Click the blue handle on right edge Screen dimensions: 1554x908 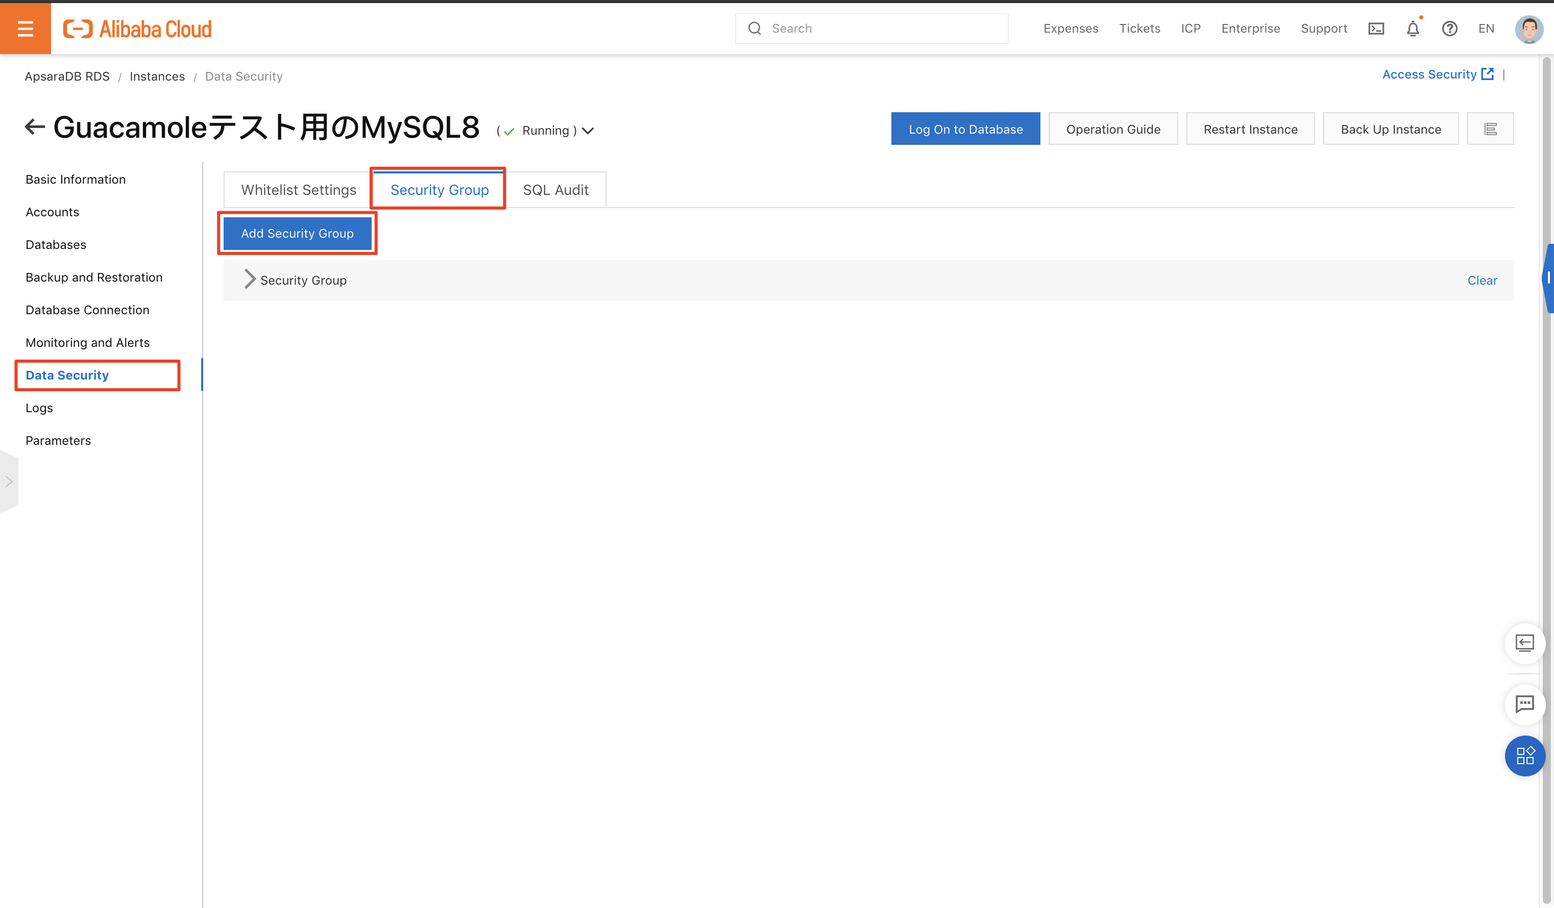(1548, 279)
